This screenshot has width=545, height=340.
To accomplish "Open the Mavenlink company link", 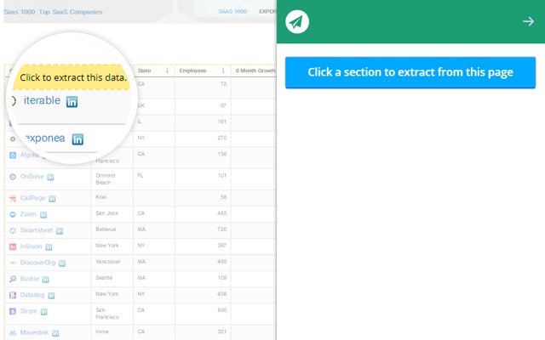I will click(x=34, y=332).
